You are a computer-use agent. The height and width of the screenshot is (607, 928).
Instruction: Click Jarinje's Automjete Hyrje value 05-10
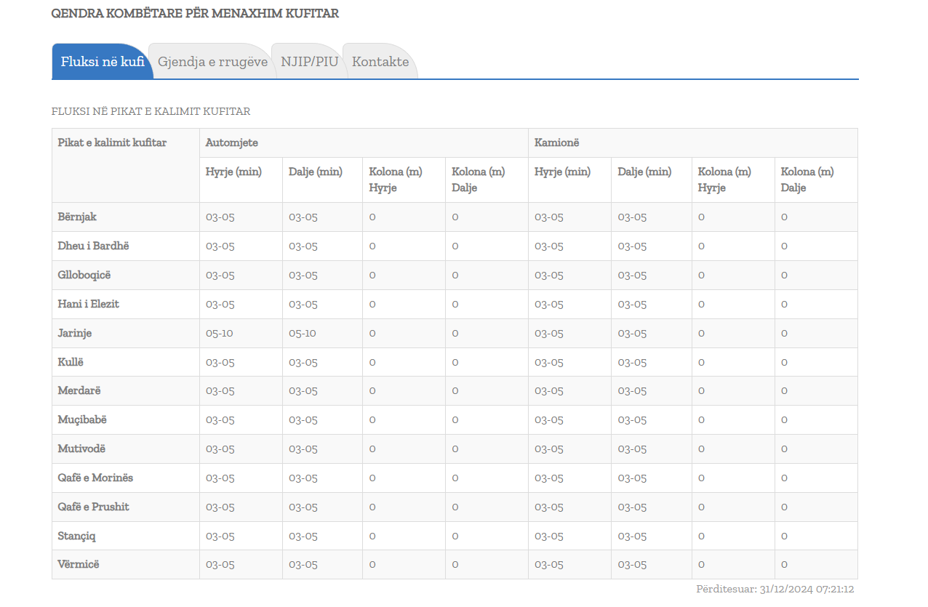click(x=220, y=333)
